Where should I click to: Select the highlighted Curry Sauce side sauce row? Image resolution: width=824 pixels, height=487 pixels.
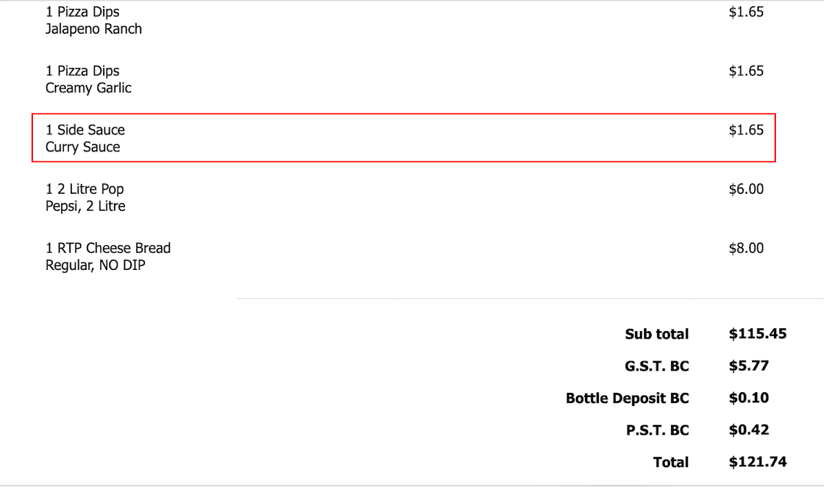click(x=404, y=138)
